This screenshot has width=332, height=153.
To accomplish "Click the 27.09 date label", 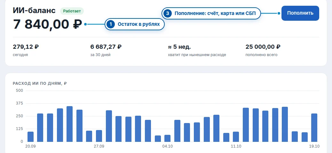I will point(99,146).
